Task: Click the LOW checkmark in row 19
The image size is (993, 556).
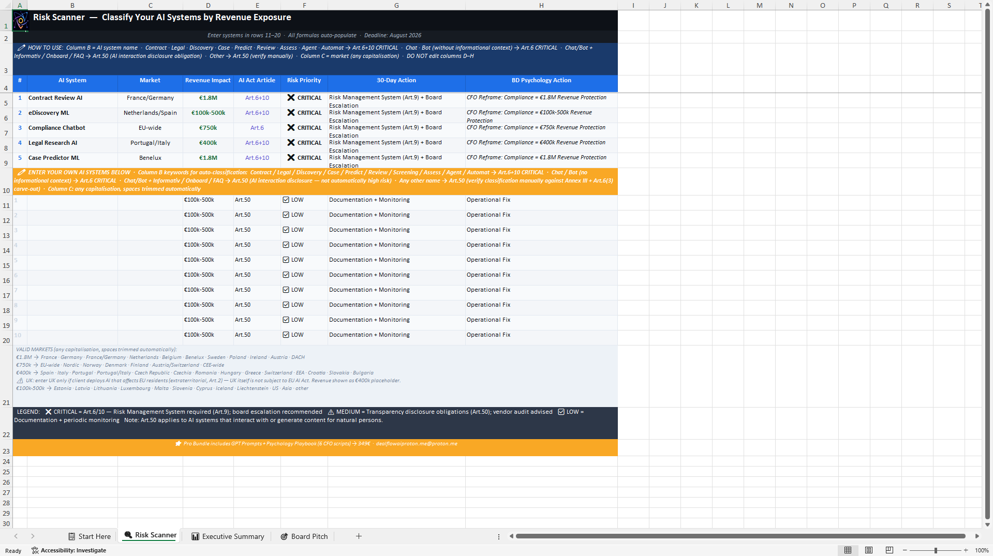Action: coord(286,320)
